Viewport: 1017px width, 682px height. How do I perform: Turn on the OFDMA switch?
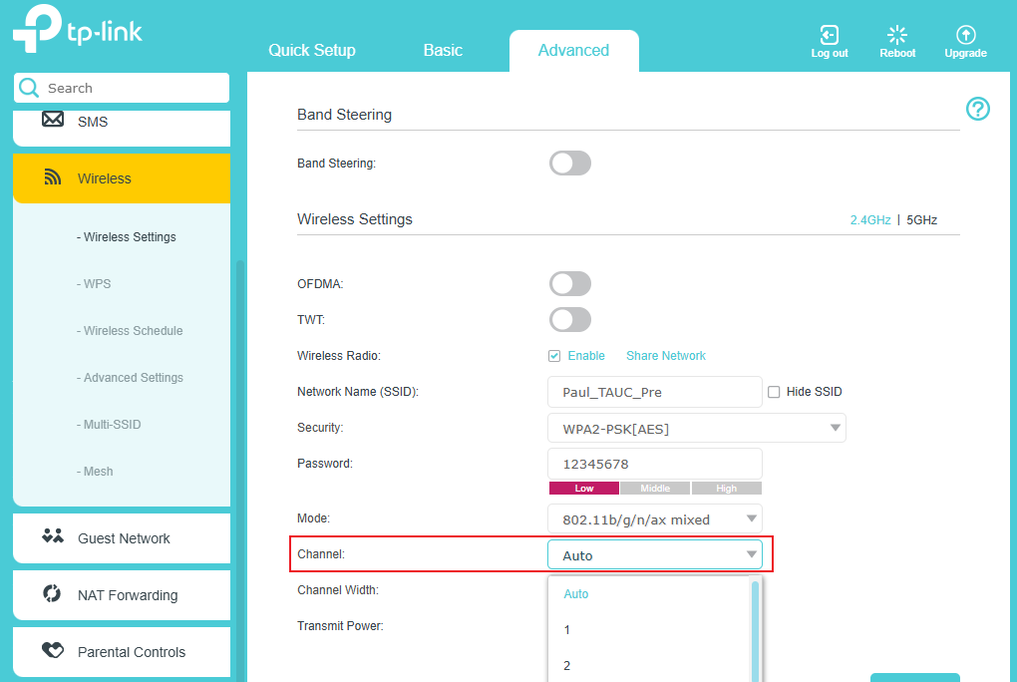coord(569,283)
